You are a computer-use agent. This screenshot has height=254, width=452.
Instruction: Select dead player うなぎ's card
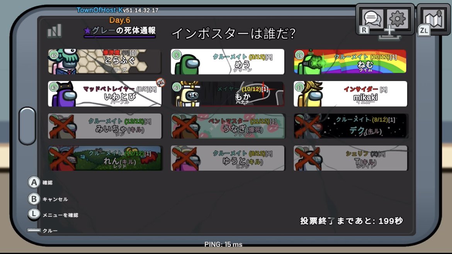(x=228, y=126)
